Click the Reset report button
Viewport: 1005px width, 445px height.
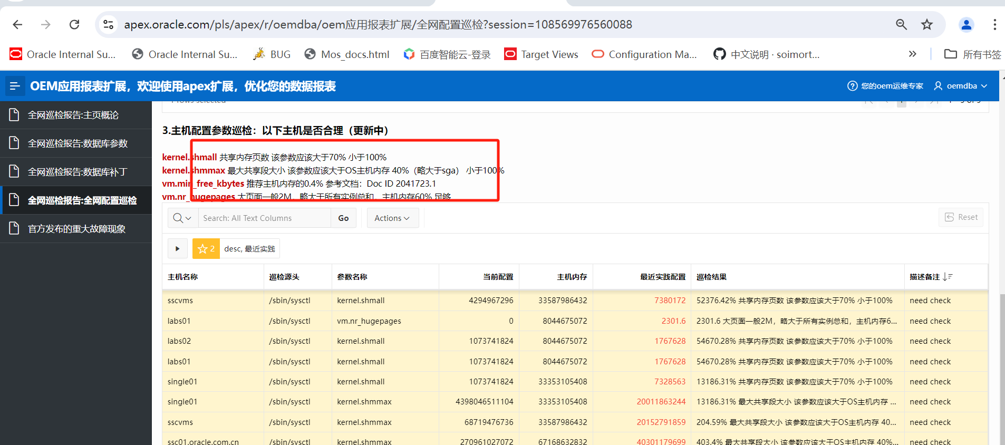(x=961, y=217)
